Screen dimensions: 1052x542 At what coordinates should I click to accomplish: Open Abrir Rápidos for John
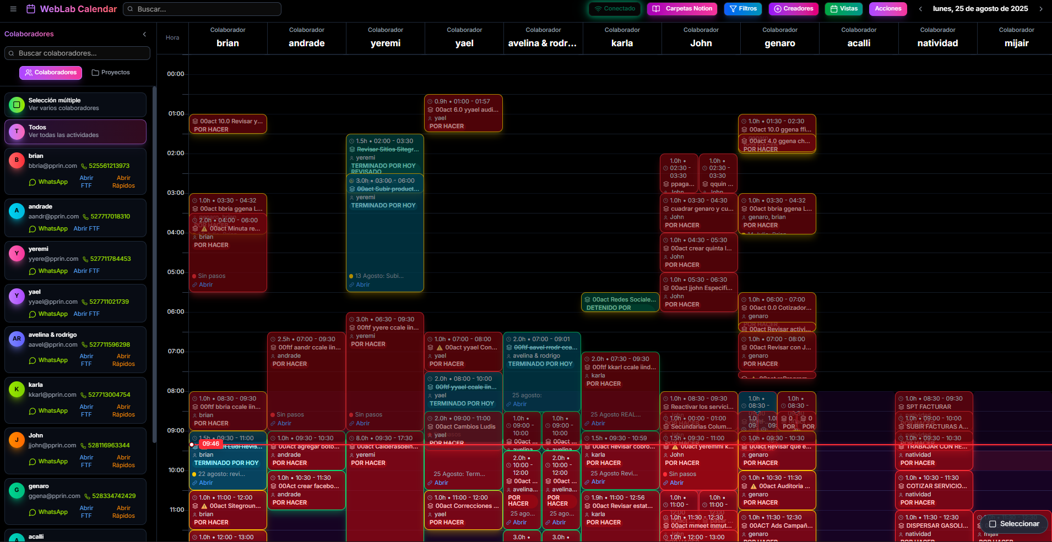[123, 461]
